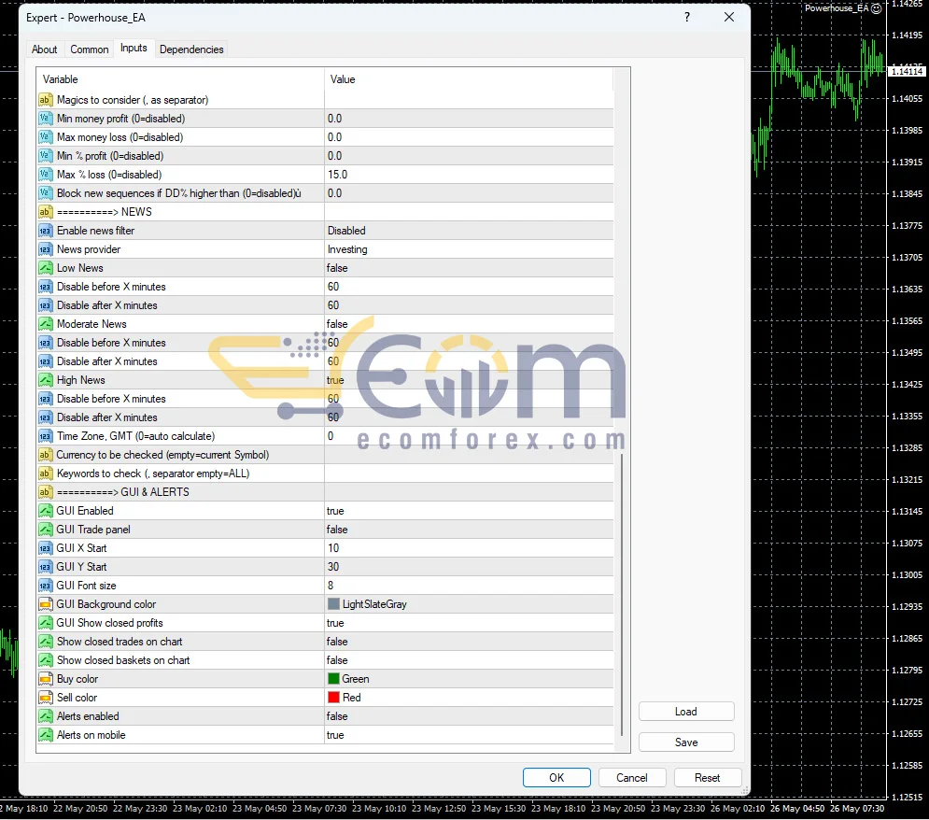The width and height of the screenshot is (929, 820).
Task: Click LightSlateGray color swatch
Action: (x=333, y=604)
